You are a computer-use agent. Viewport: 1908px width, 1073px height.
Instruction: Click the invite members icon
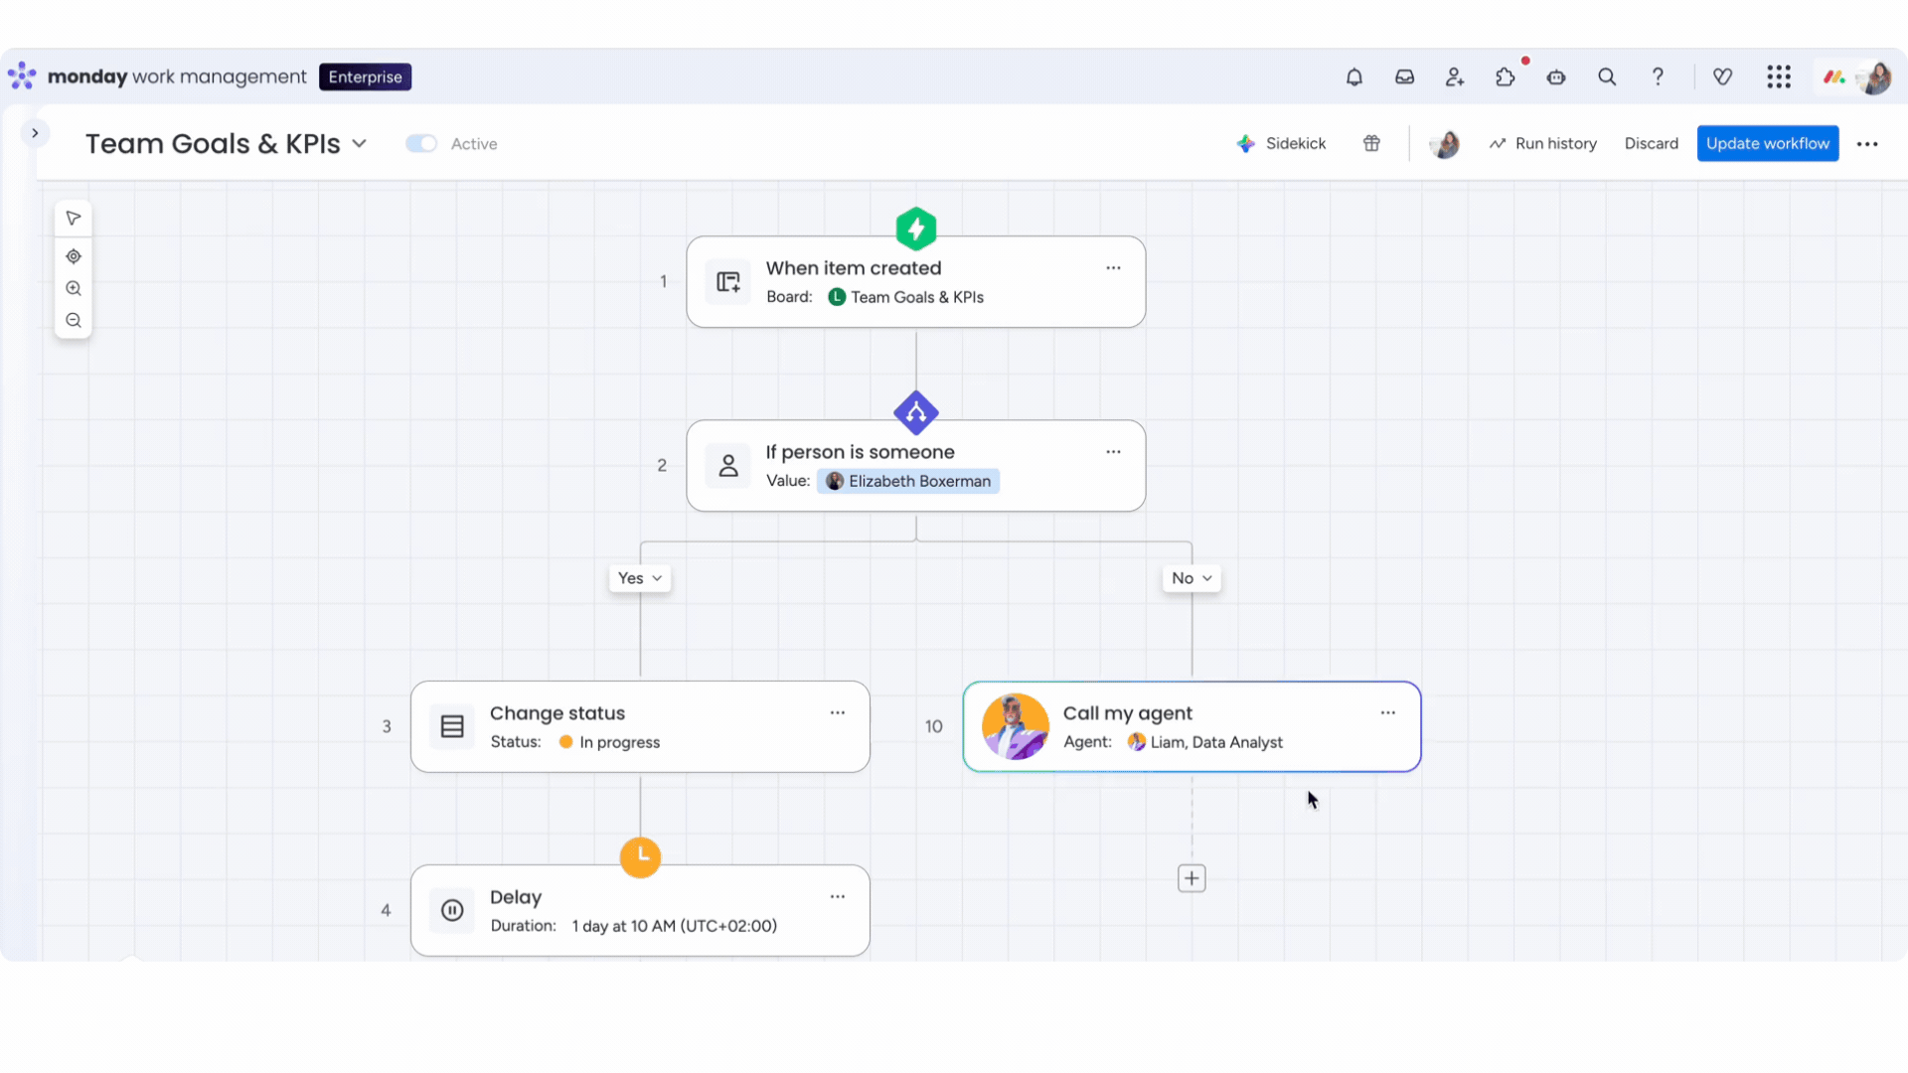(x=1455, y=77)
